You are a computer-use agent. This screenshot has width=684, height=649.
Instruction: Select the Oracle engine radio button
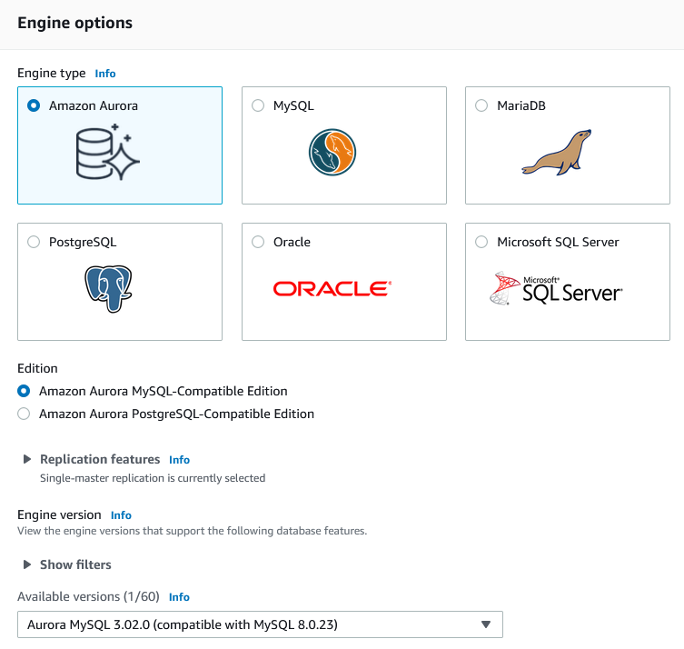(x=257, y=242)
